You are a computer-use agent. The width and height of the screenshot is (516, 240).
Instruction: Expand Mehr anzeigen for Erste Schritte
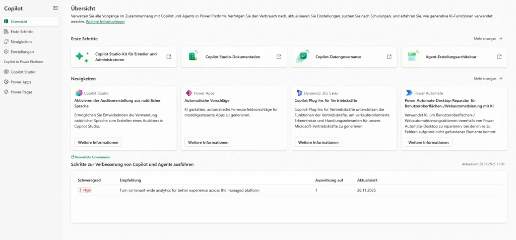(x=488, y=38)
